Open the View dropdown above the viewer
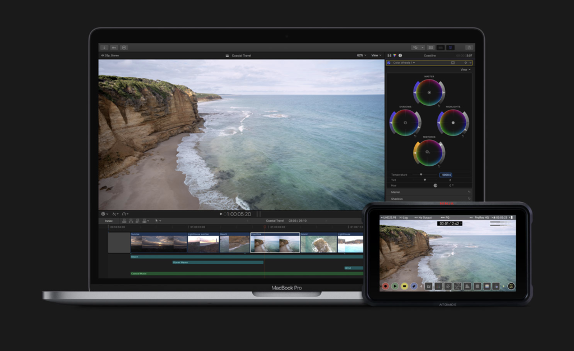Screen dimensions: 574x351 point(375,55)
